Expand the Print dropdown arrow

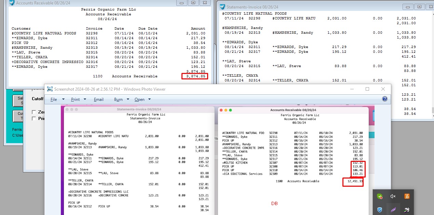(85, 99)
